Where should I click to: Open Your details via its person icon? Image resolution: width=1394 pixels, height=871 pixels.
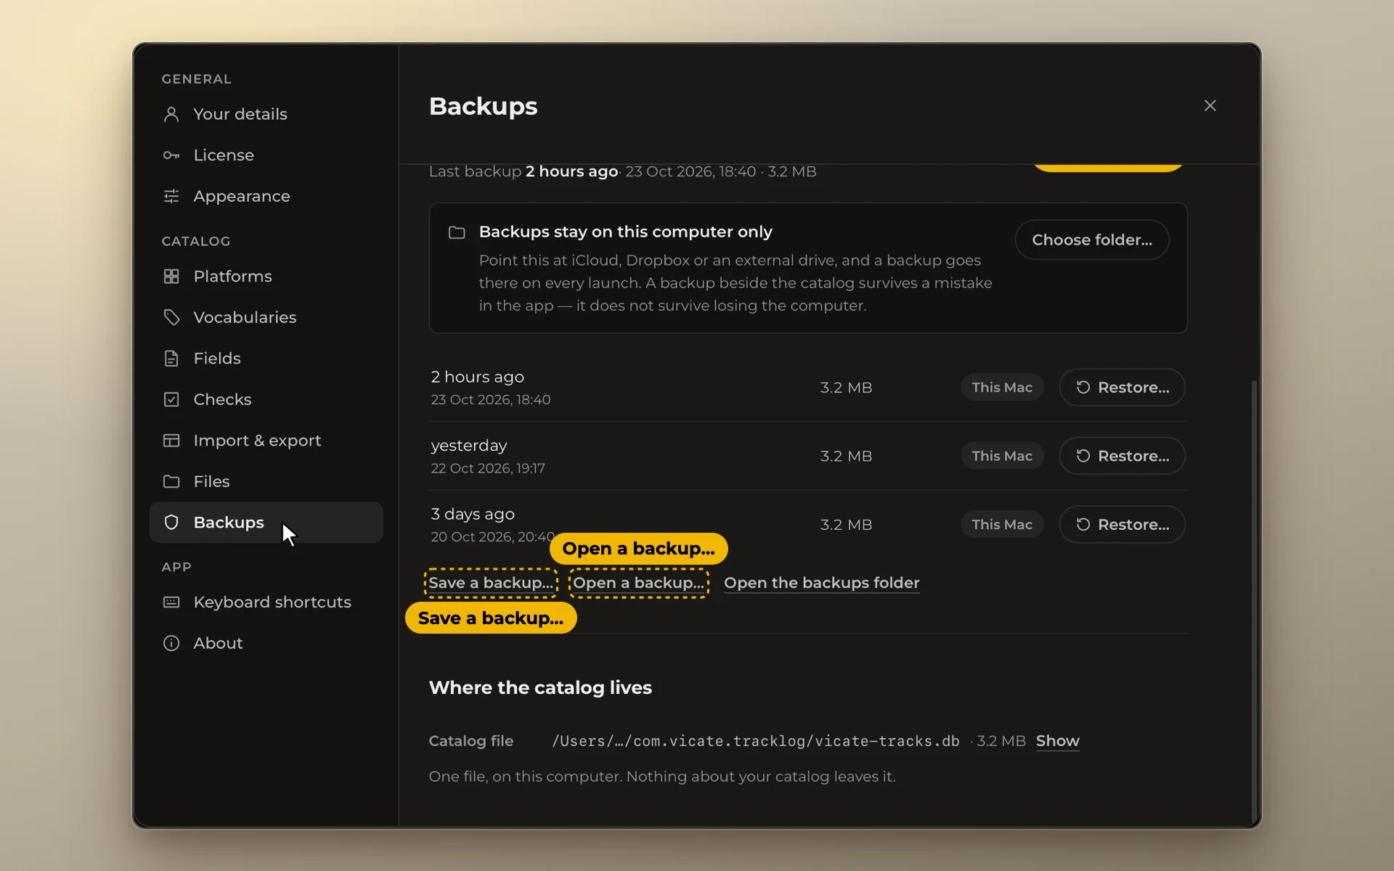click(171, 114)
